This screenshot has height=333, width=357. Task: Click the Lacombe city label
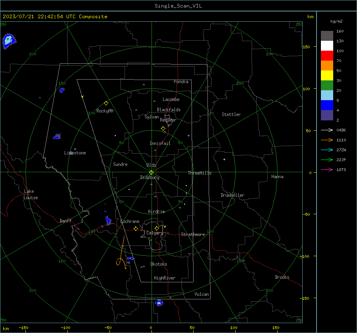tap(171, 99)
